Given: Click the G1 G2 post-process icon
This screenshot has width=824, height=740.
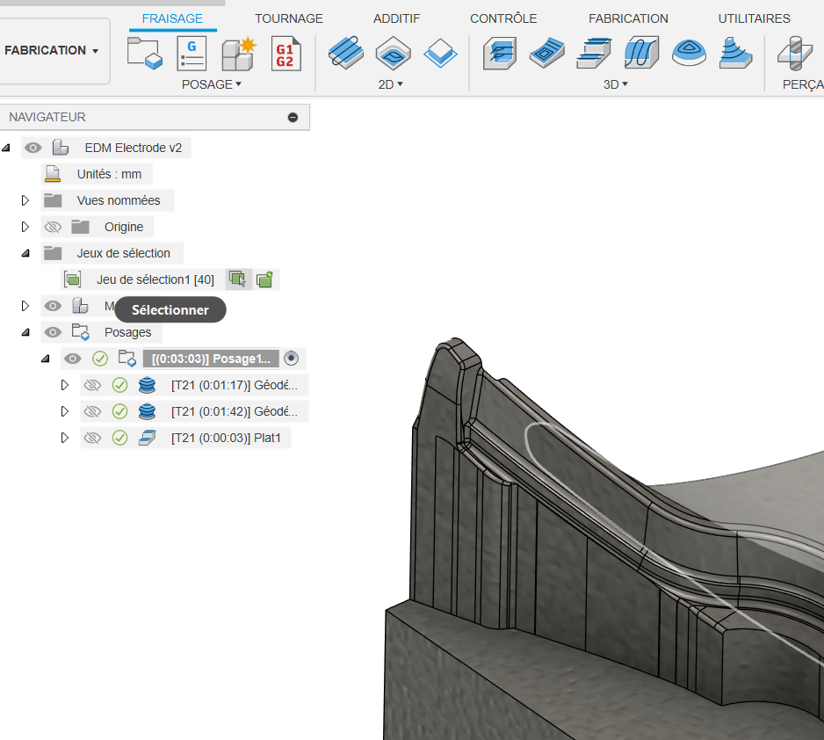Looking at the screenshot, I should (286, 54).
